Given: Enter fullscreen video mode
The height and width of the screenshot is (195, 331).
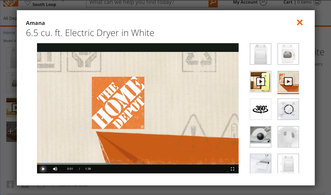Looking at the screenshot, I should [232, 169].
